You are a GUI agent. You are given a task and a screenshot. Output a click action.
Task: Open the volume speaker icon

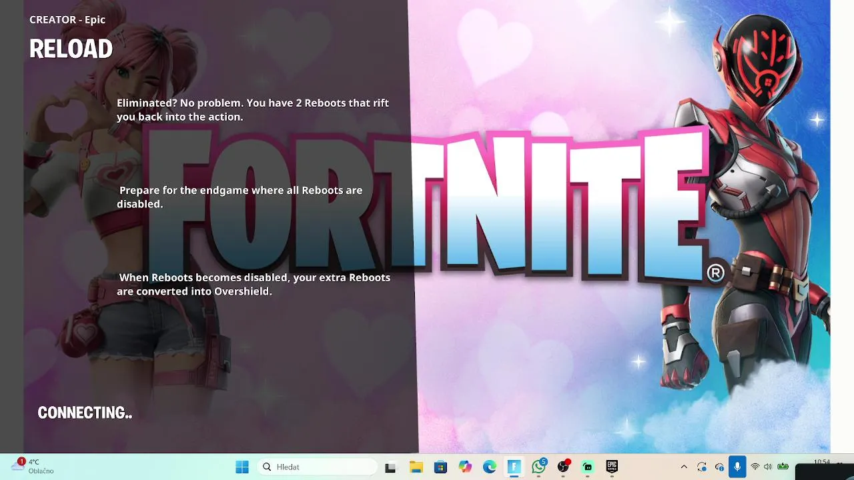coord(768,467)
